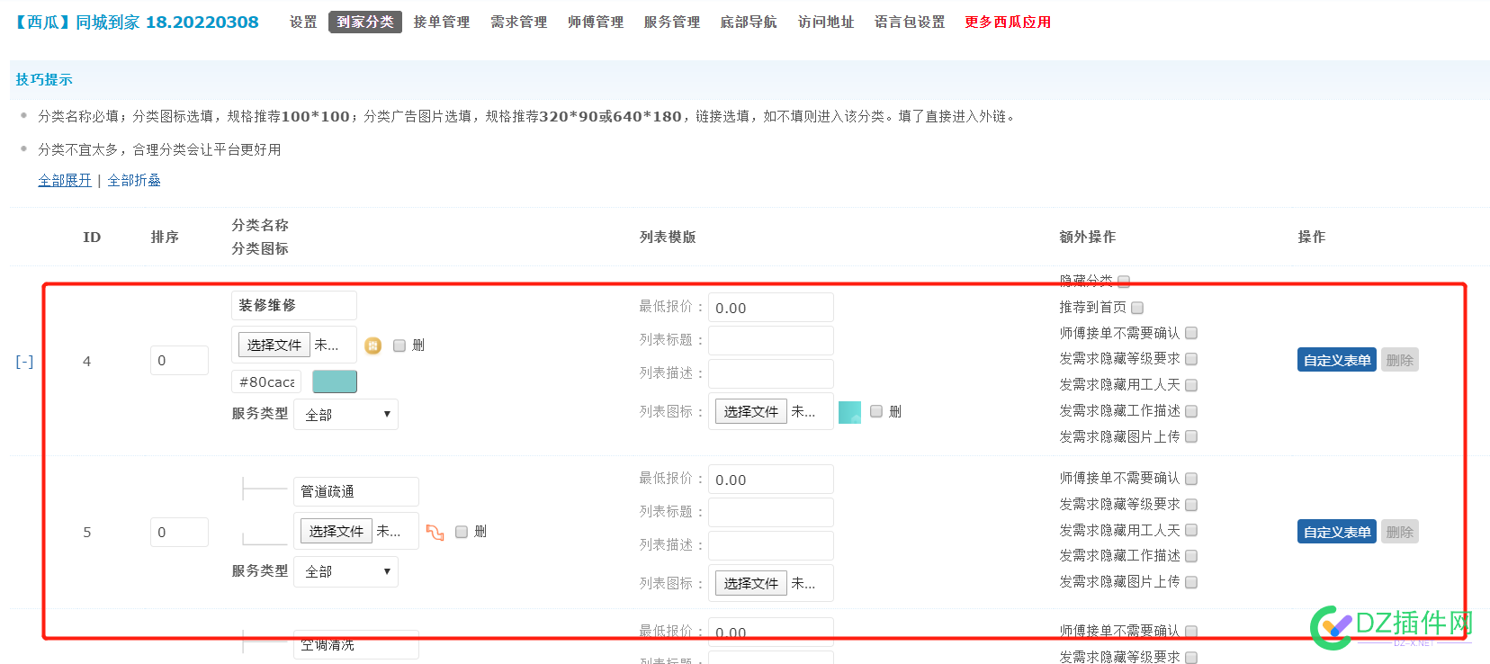
Task: Check 师傅接单不需要确认 in the 装修维修 row
Action: tap(1191, 333)
